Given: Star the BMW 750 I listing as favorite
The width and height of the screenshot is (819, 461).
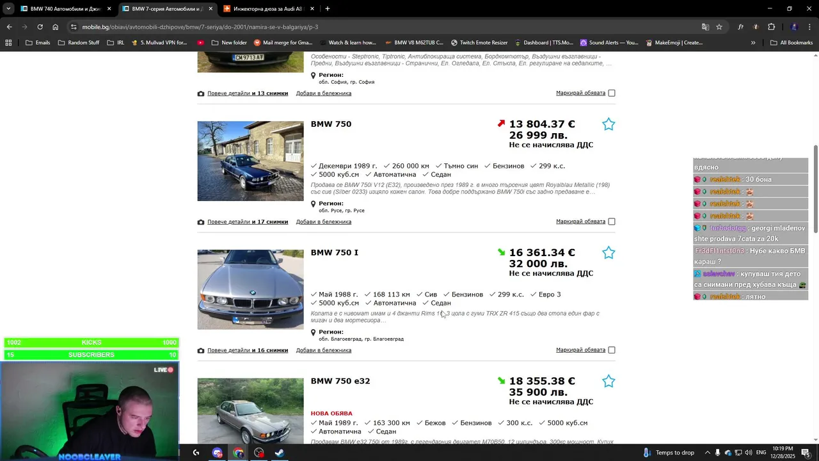Looking at the screenshot, I should coord(608,253).
